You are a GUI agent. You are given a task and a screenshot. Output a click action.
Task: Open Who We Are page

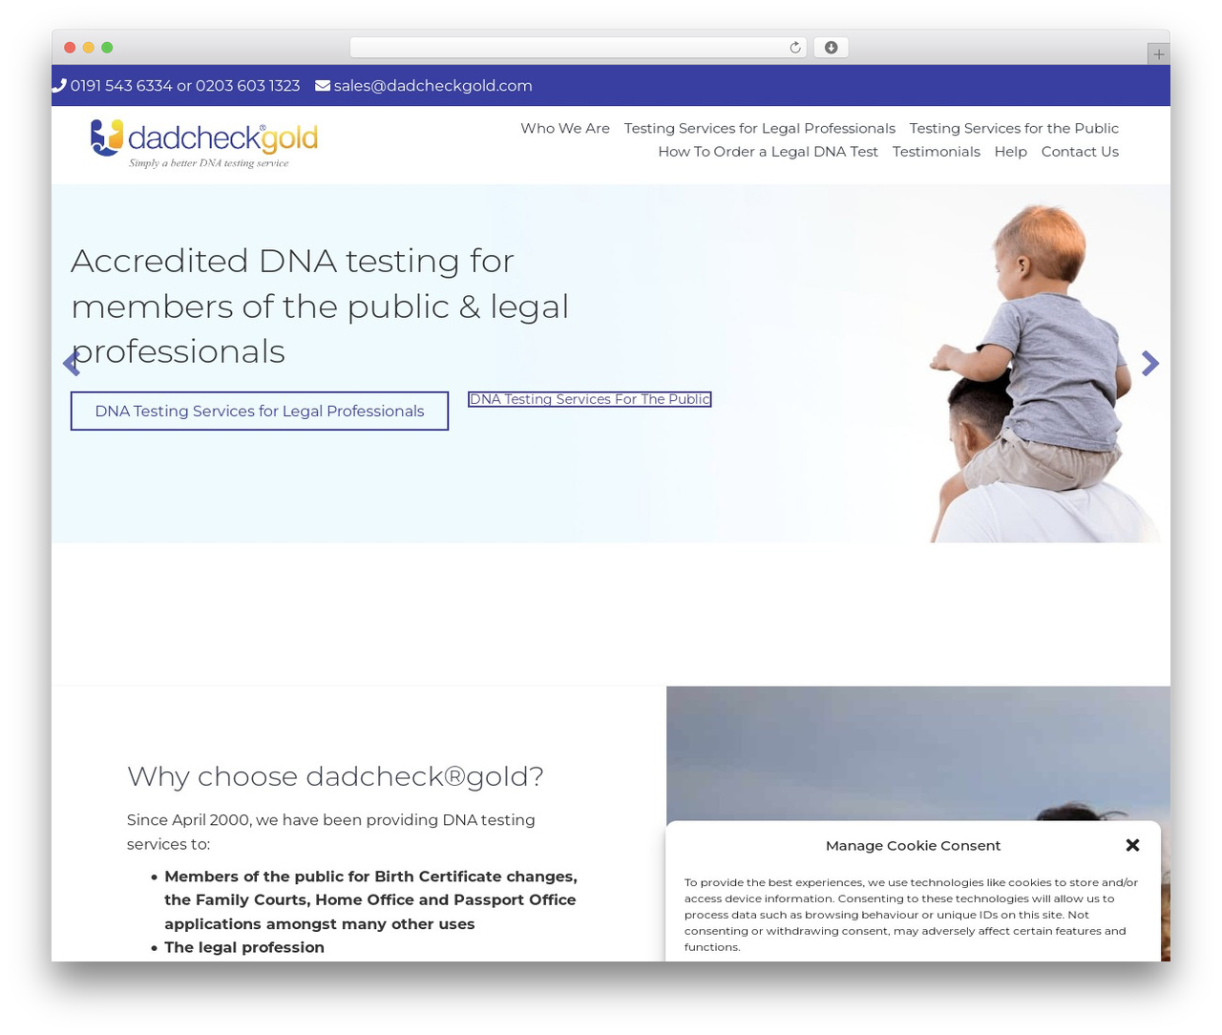coord(565,128)
